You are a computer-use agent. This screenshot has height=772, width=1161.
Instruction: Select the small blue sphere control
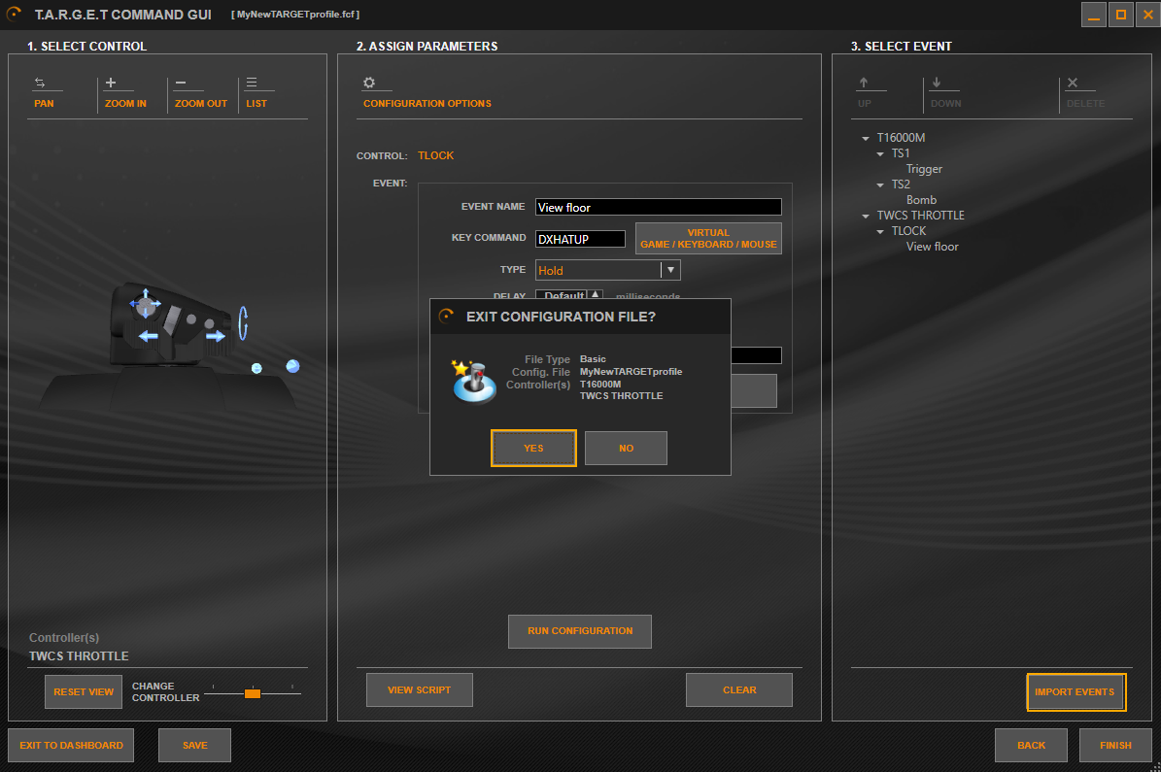[256, 368]
